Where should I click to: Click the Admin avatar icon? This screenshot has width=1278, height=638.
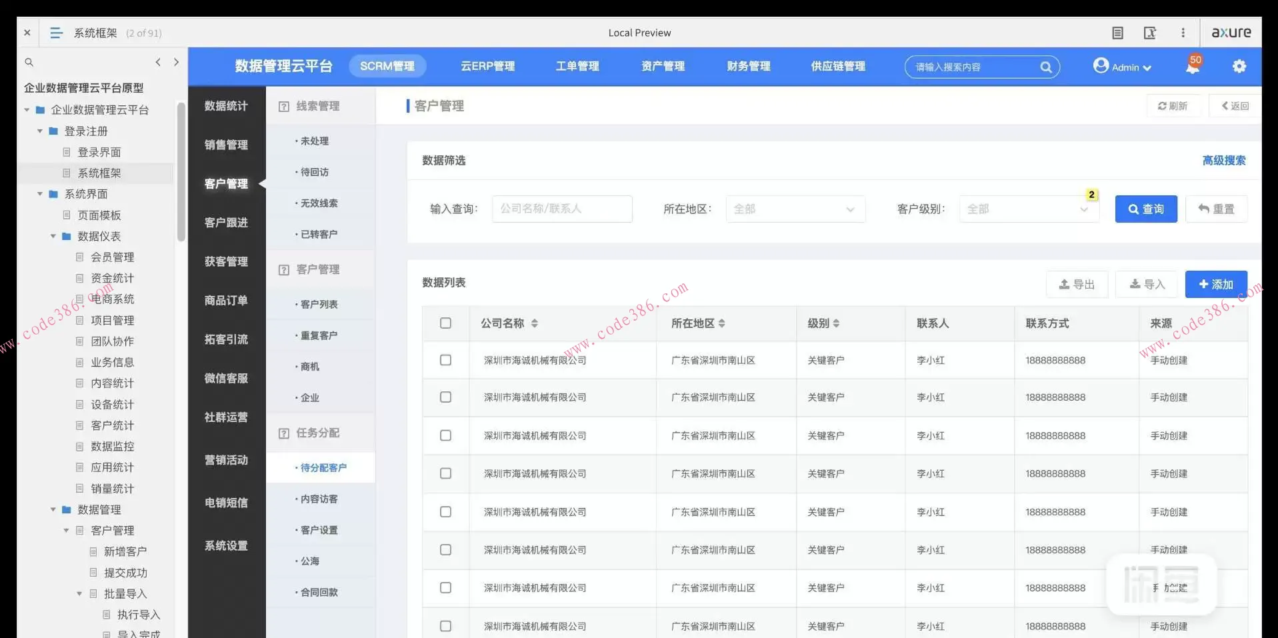[x=1101, y=66]
